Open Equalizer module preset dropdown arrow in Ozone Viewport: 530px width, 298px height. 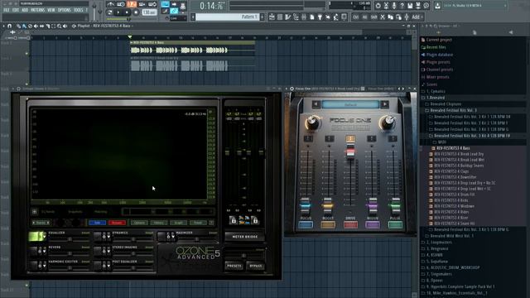click(44, 237)
